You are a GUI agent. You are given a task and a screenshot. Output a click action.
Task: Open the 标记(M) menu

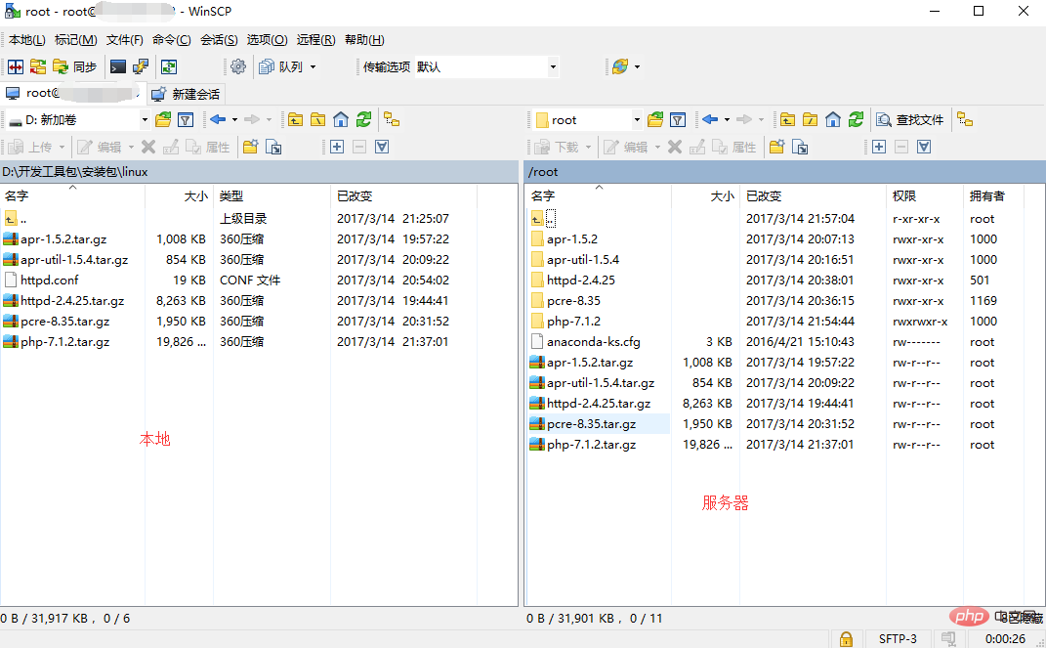75,40
